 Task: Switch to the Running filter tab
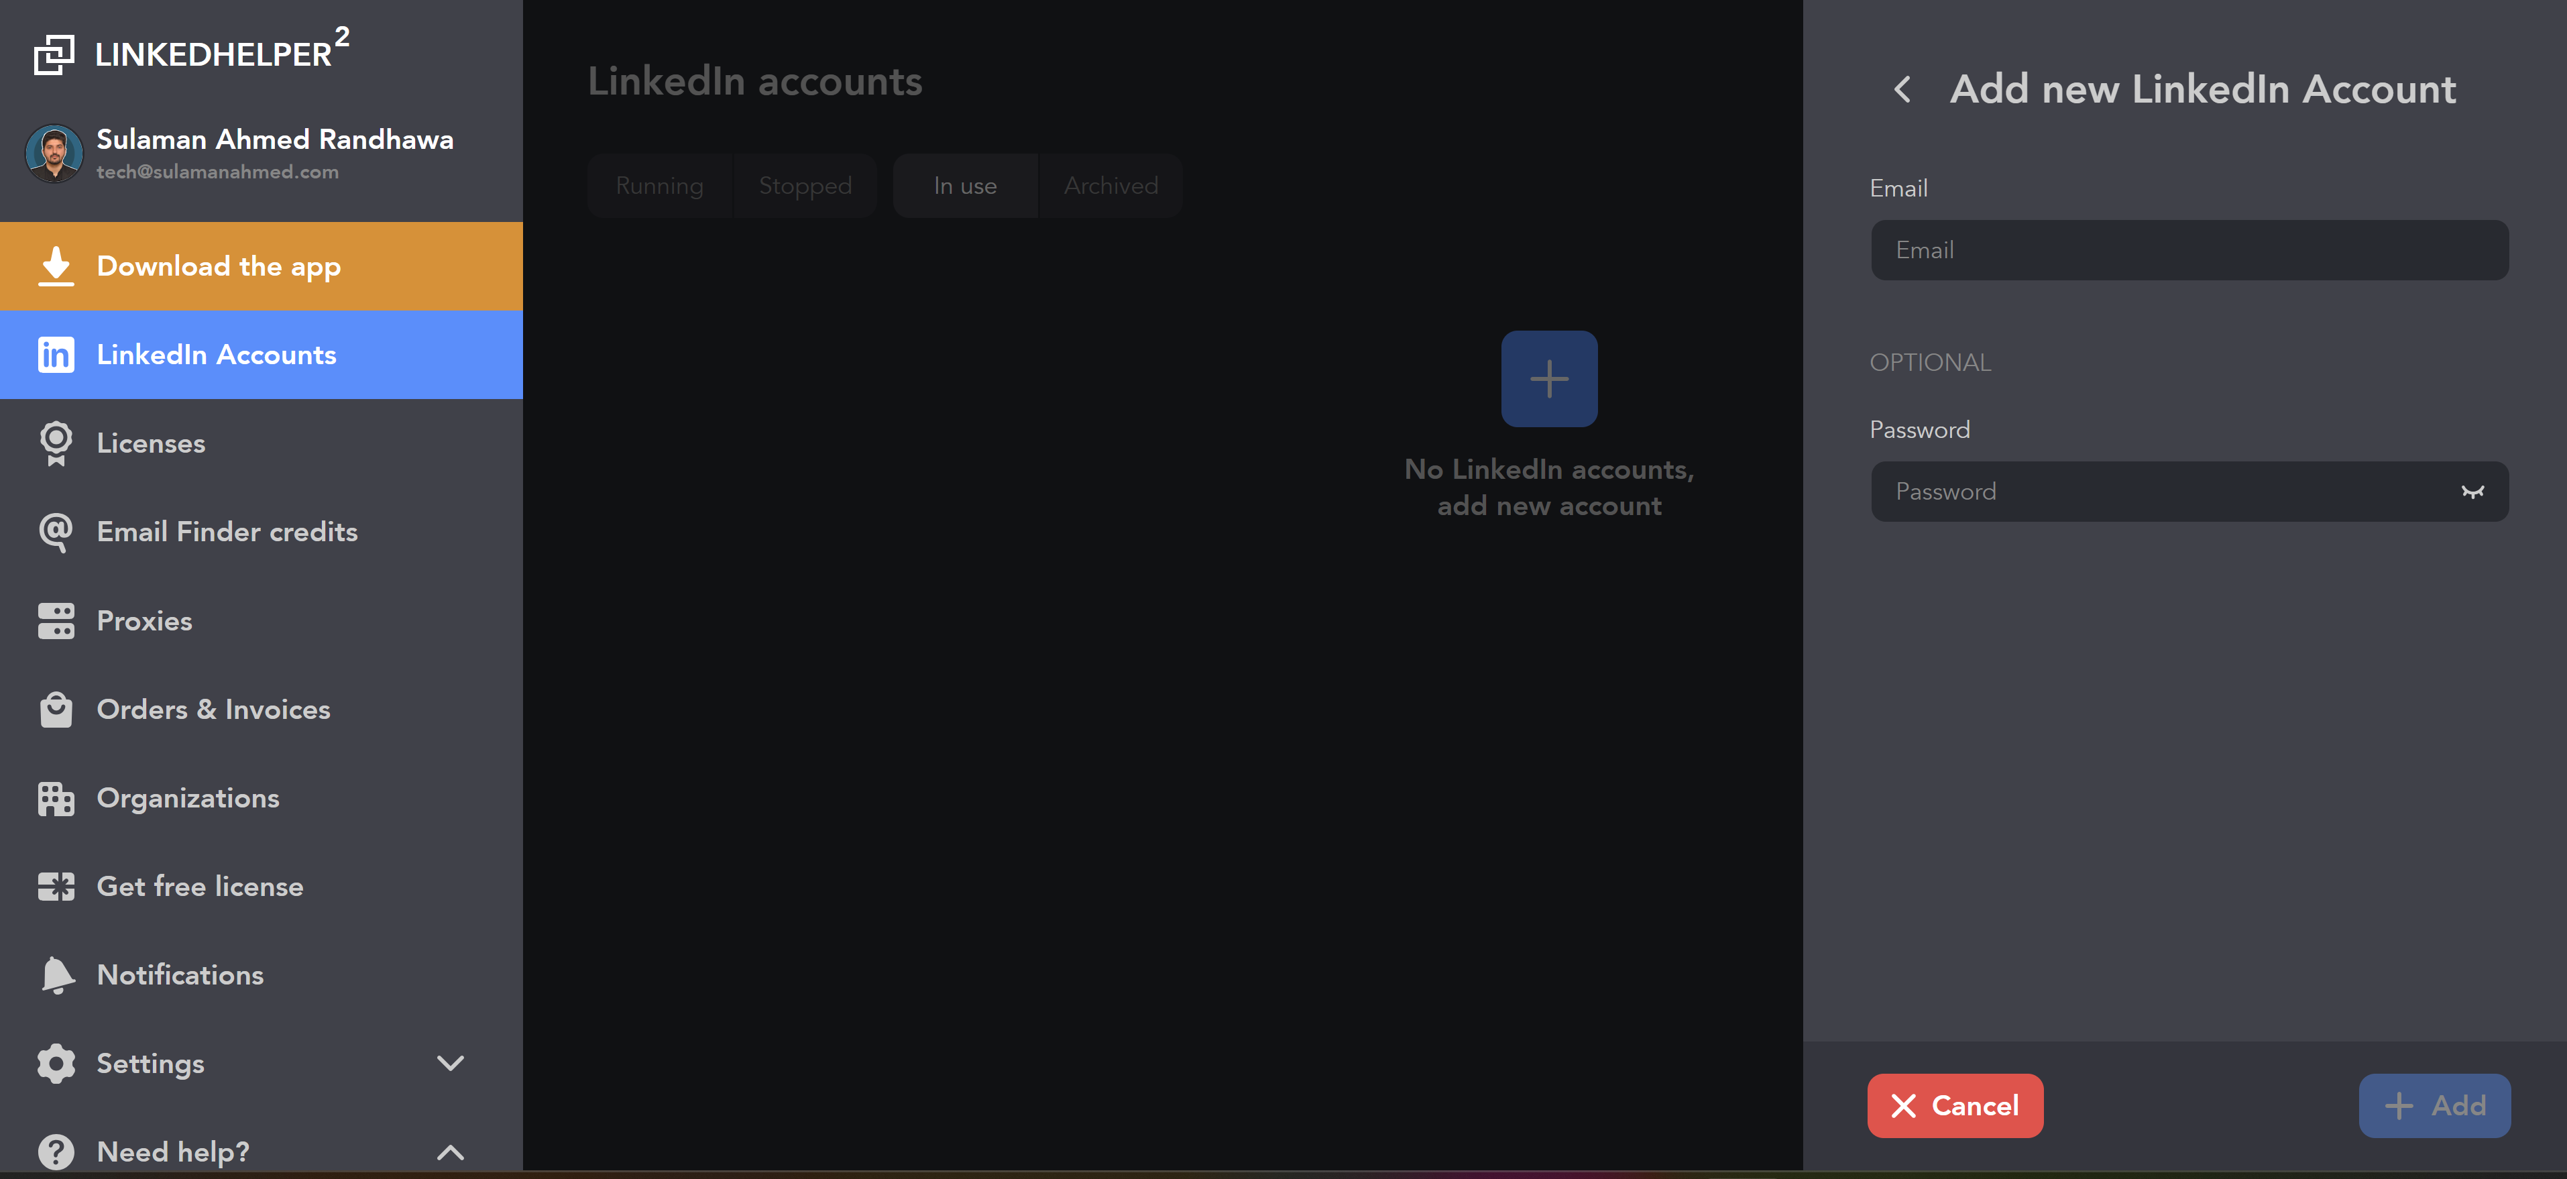[659, 186]
